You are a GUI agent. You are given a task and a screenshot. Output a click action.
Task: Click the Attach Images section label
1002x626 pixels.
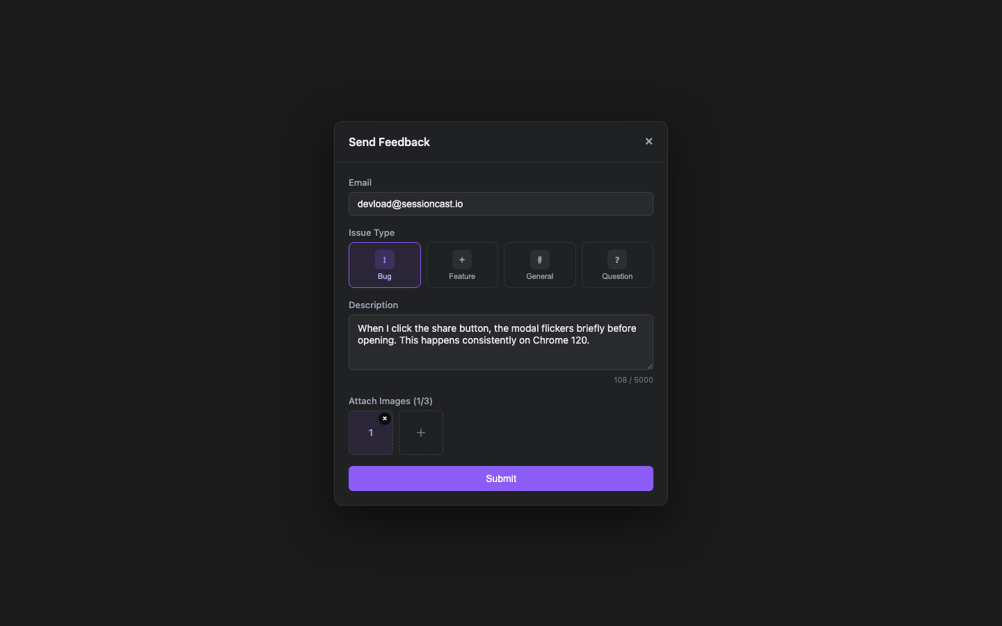pyautogui.click(x=390, y=401)
